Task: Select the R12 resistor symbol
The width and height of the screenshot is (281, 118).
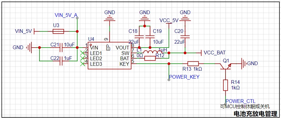Action: coord(150,58)
